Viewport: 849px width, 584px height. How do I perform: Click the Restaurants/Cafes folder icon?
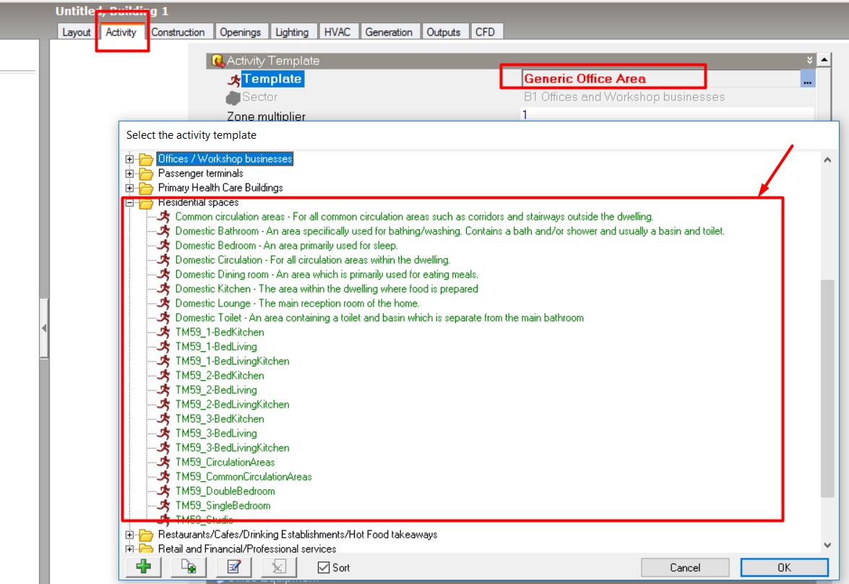point(146,536)
